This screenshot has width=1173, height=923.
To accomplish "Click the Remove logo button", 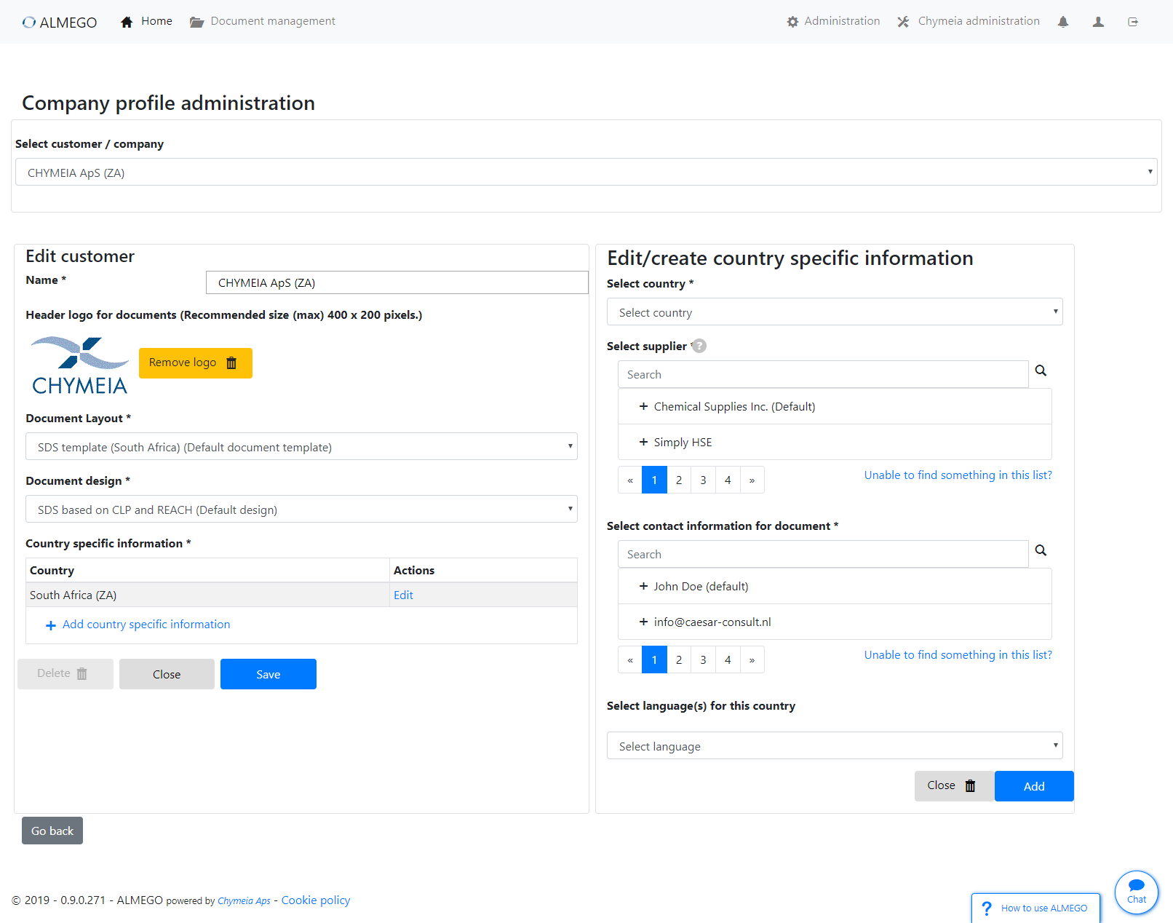I will (x=196, y=363).
